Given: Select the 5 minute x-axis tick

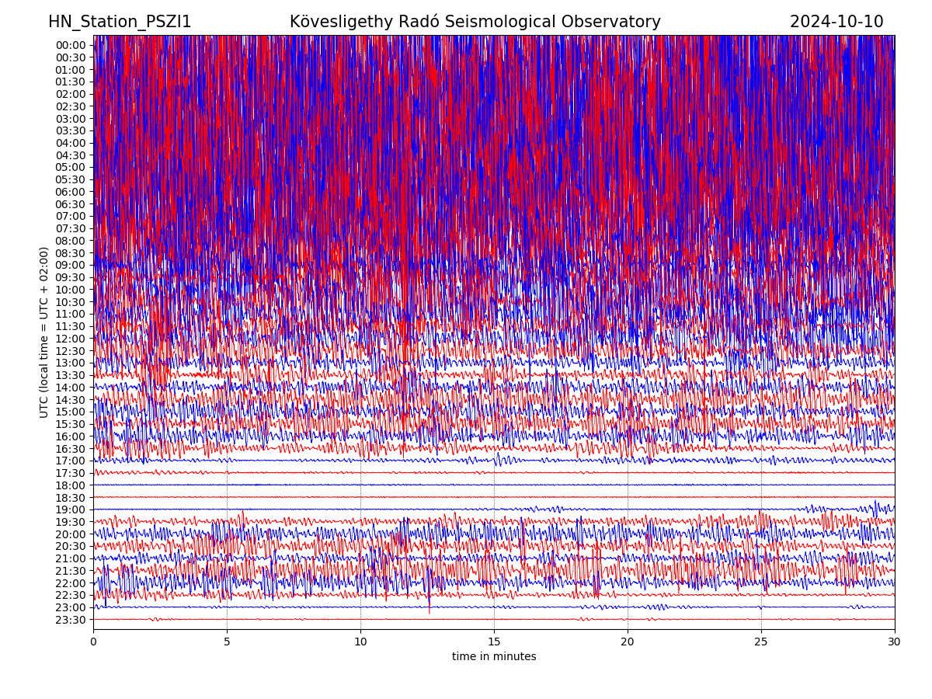Looking at the screenshot, I should 227,642.
